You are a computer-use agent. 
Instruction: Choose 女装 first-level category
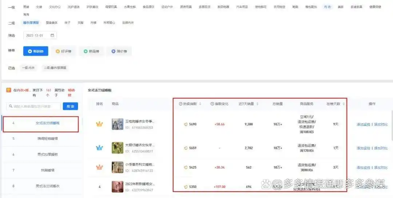[39, 7]
